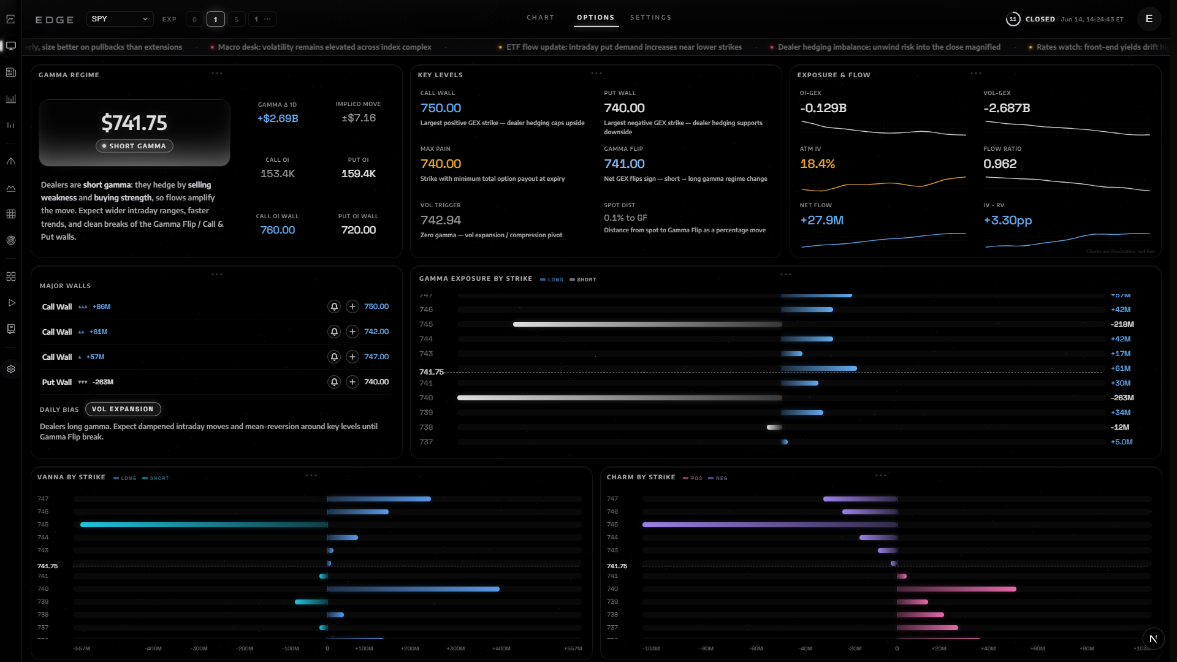Click the 740 strike gamma exposure bar
Viewport: 1177px width, 662px height.
[x=619, y=398]
